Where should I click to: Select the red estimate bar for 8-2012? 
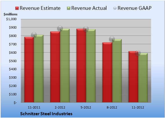[107, 72]
